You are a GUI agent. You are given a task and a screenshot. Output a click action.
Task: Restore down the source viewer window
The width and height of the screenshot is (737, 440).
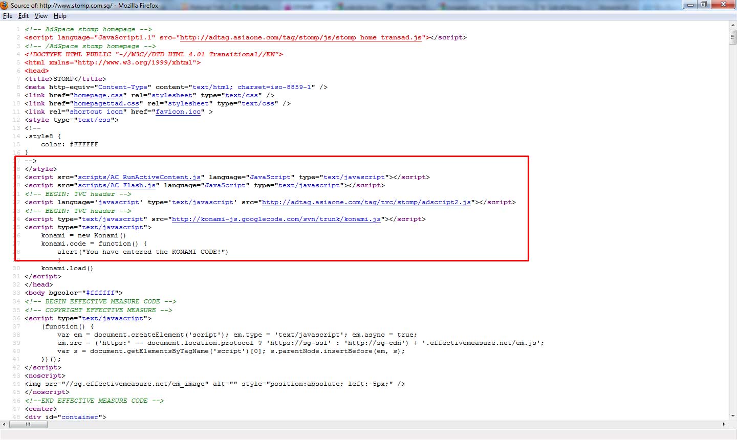pyautogui.click(x=704, y=5)
